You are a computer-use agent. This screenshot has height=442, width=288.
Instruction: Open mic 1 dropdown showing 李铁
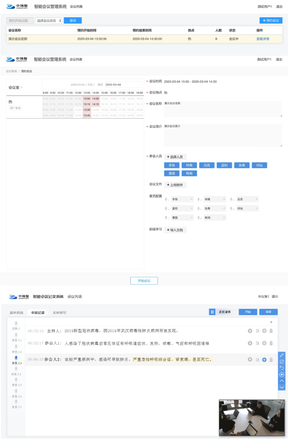(182, 199)
